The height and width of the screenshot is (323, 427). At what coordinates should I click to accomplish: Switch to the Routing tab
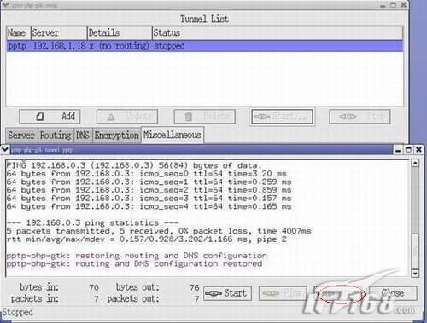pyautogui.click(x=56, y=135)
